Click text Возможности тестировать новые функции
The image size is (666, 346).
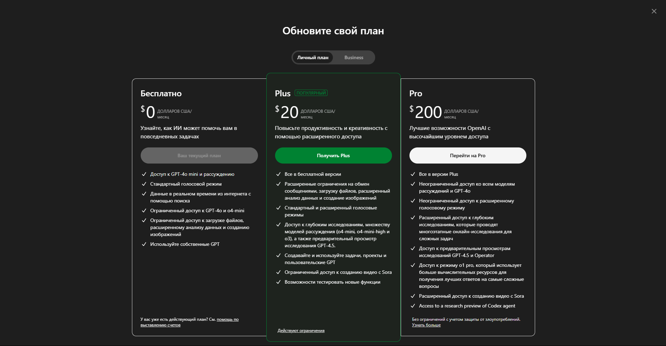point(332,282)
